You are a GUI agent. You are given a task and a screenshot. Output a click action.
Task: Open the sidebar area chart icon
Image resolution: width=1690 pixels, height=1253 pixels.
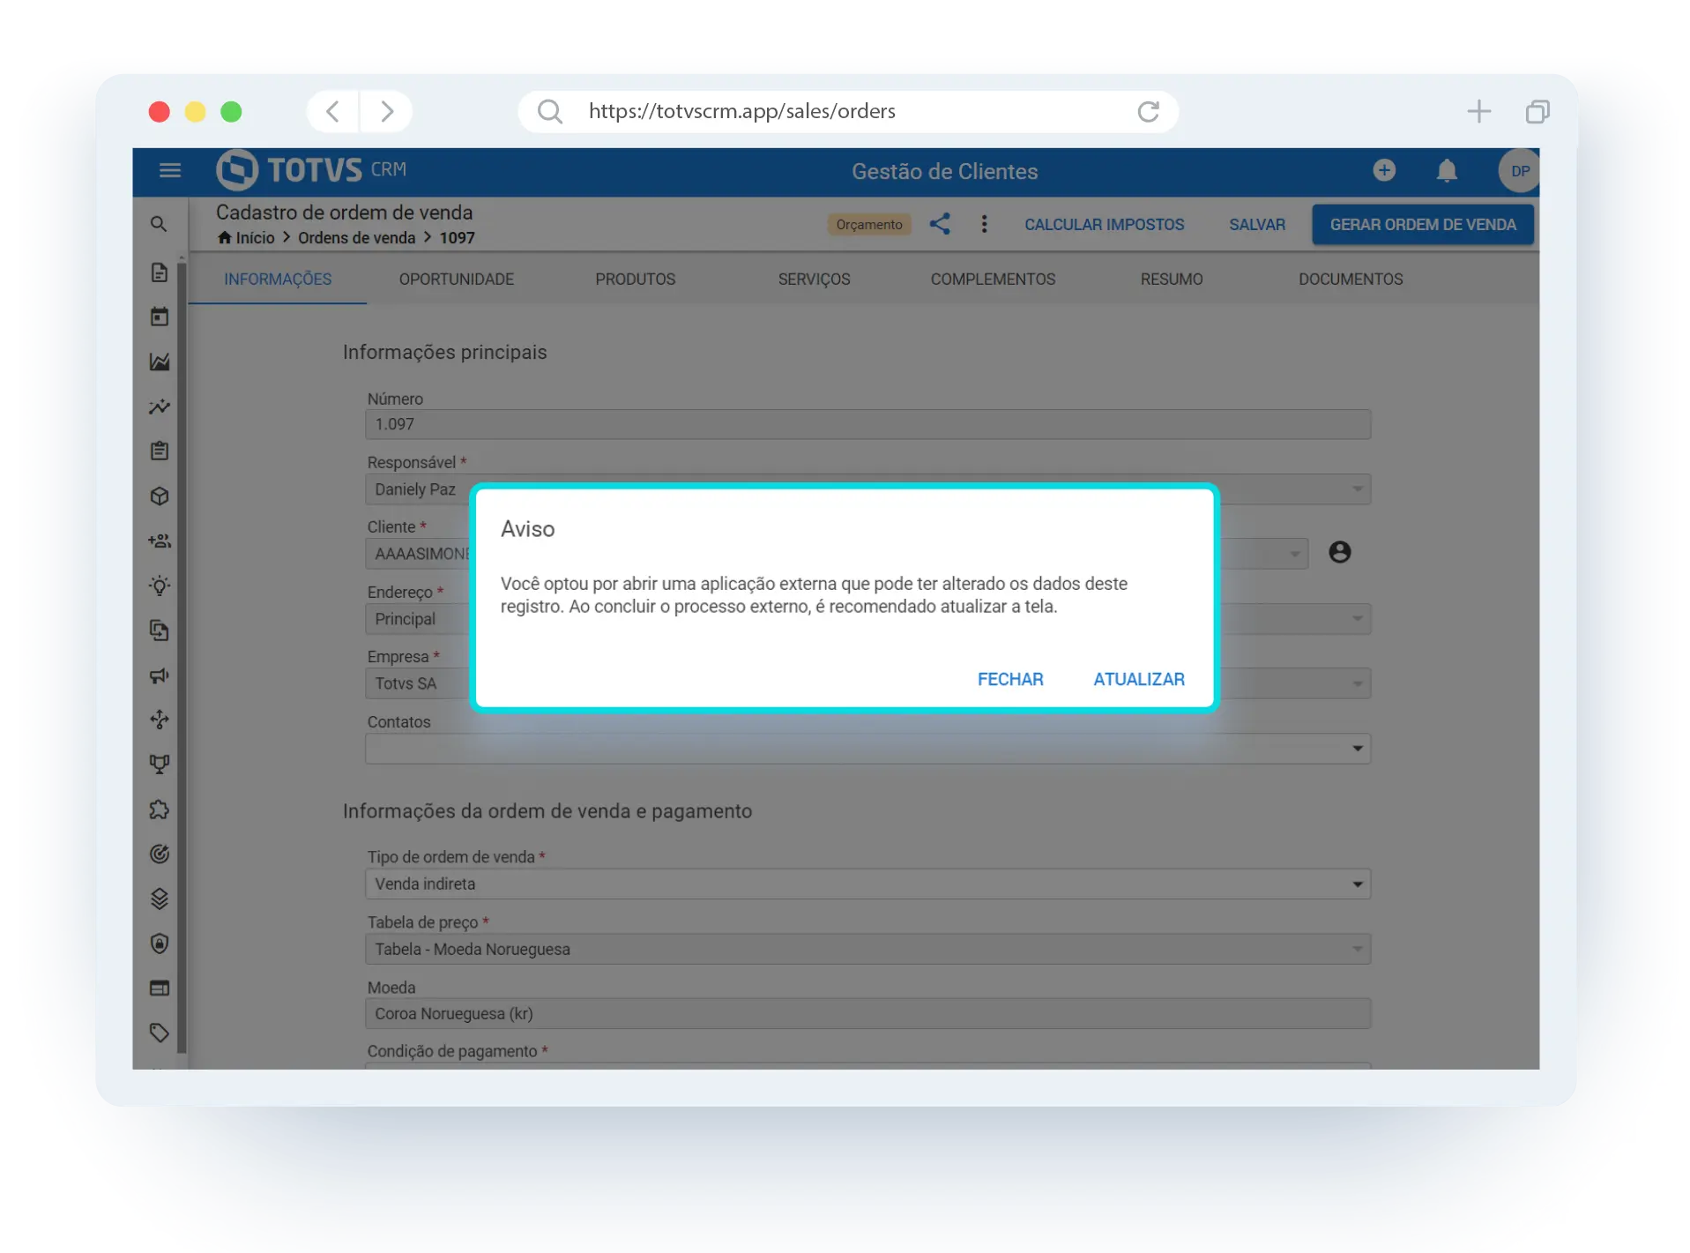[x=159, y=362]
